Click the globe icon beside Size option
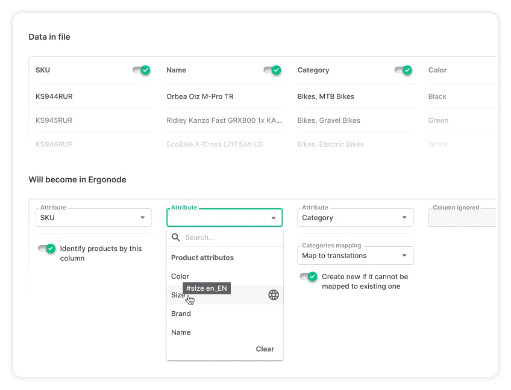 274,295
